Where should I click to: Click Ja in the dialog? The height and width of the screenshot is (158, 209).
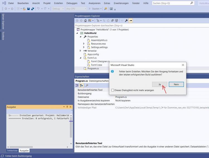pyautogui.click(x=160, y=84)
